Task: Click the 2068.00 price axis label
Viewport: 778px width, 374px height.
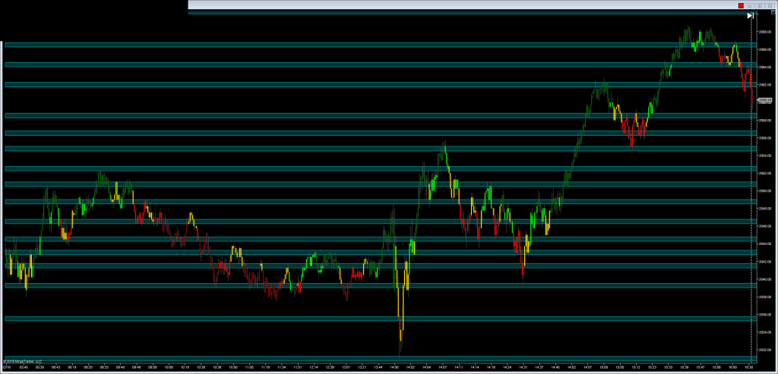Action: pyautogui.click(x=765, y=31)
